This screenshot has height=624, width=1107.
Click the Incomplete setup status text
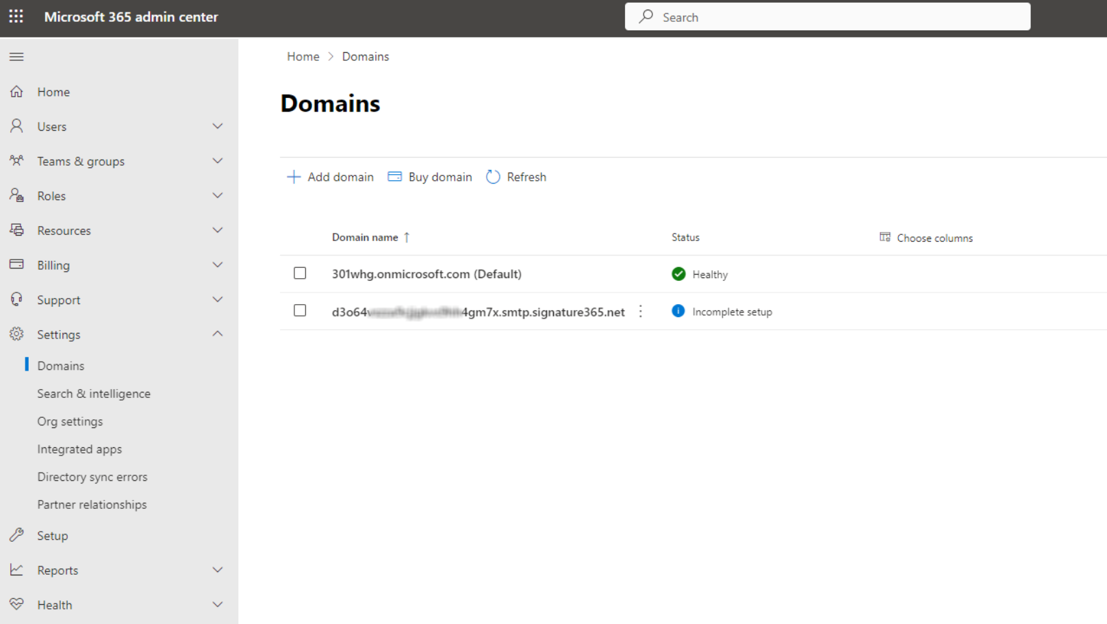click(x=732, y=312)
